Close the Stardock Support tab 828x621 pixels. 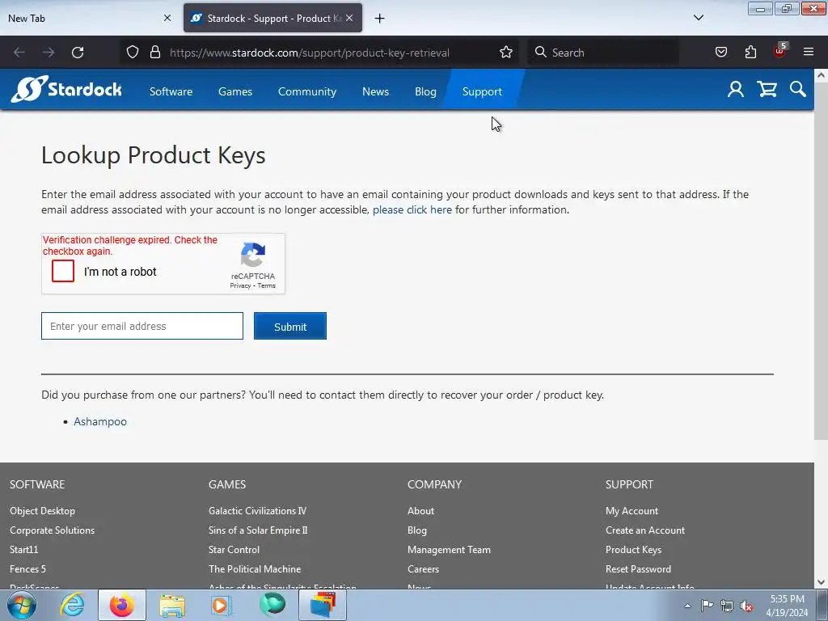coord(349,18)
